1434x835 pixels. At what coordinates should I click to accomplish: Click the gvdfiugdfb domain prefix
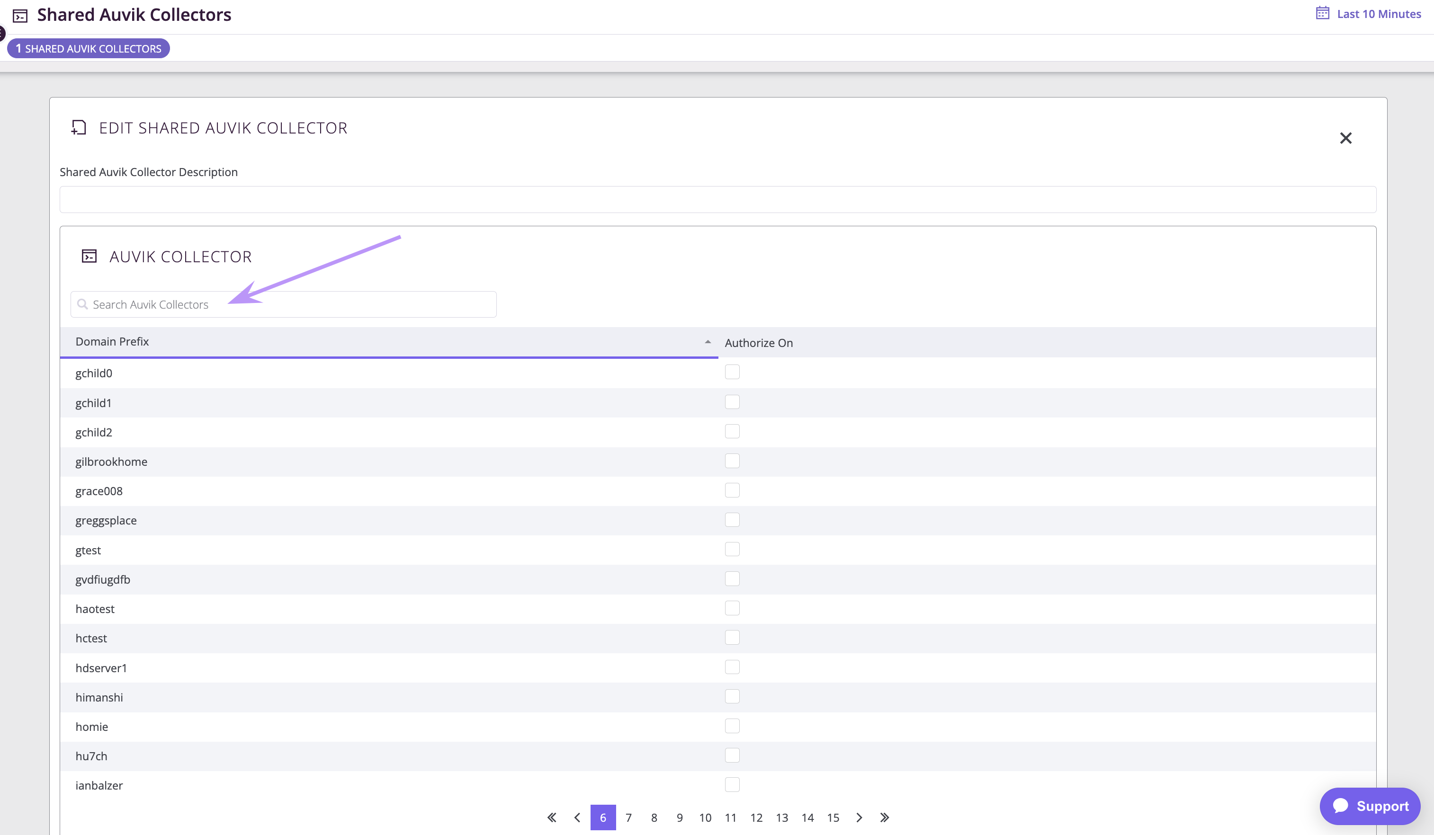(x=103, y=579)
